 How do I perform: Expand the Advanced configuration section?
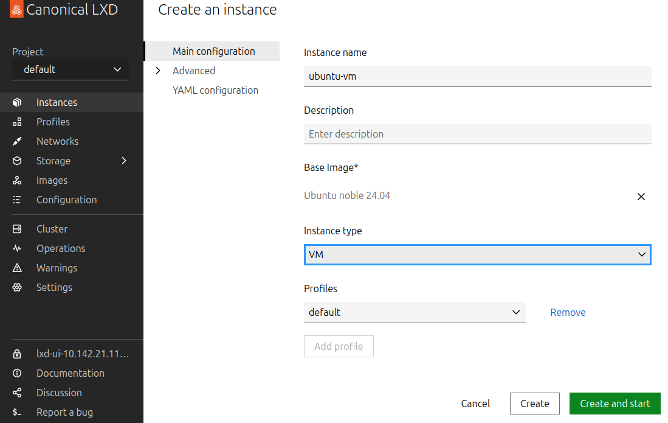click(158, 71)
